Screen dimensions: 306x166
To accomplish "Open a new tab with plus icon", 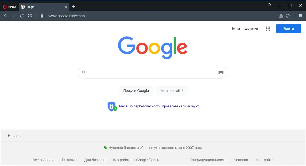I will 73,7.
